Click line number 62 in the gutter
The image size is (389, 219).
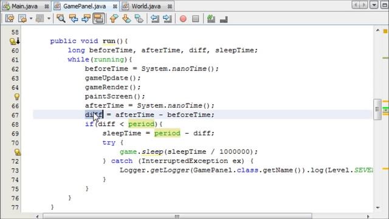15,69
